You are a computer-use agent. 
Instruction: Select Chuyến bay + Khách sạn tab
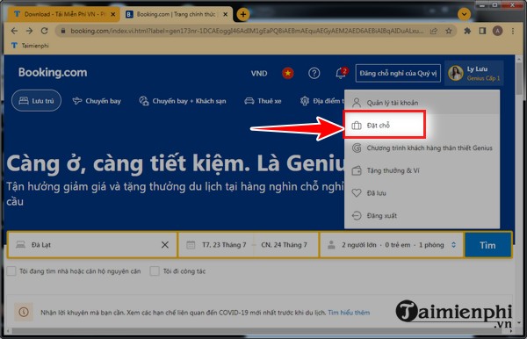pos(183,101)
